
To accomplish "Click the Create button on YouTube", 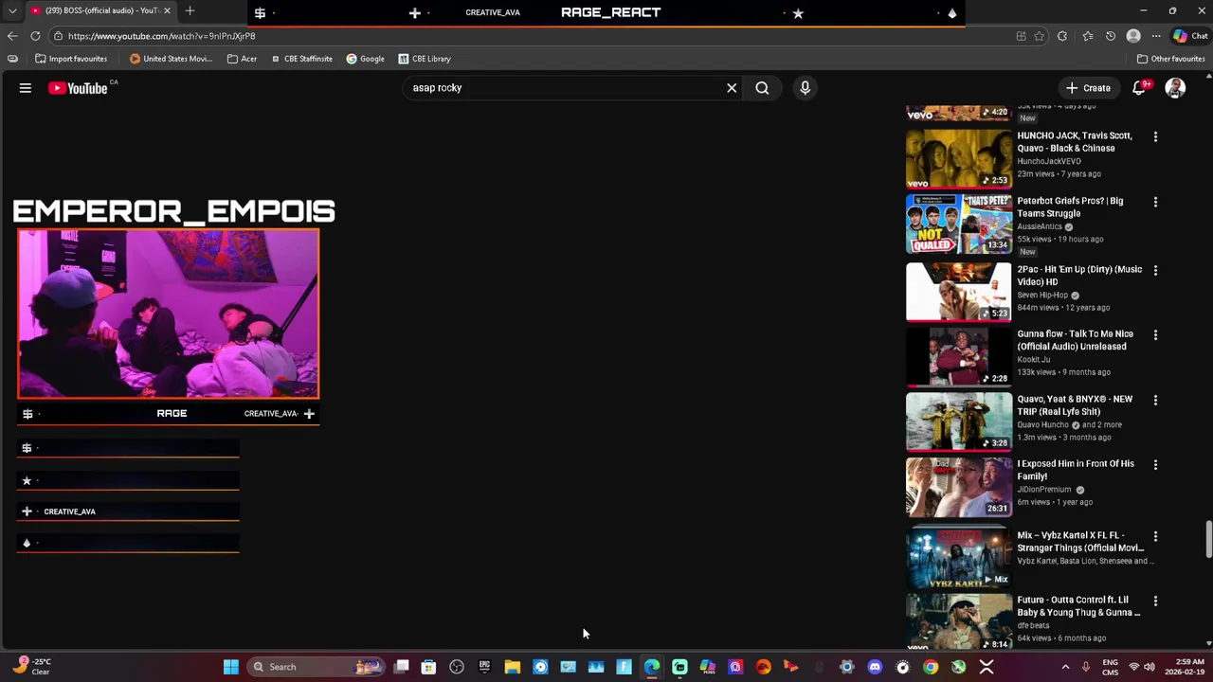I will (1088, 88).
